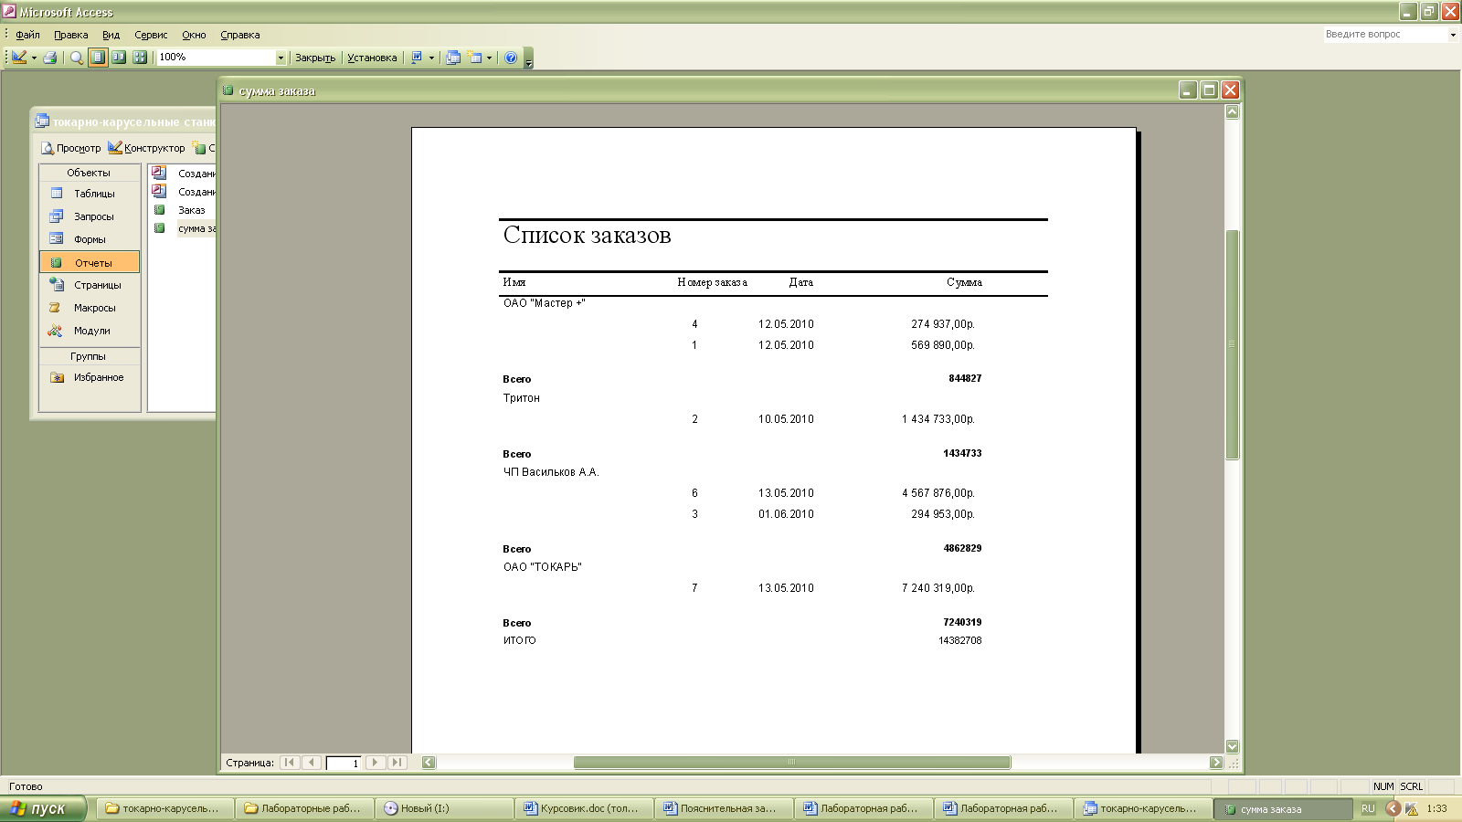Image resolution: width=1462 pixels, height=822 pixels.
Task: Select Страницы in objects panel
Action: coord(90,285)
